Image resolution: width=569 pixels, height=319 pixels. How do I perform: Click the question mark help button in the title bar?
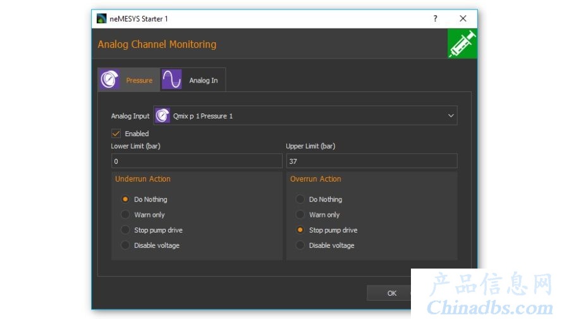click(435, 18)
